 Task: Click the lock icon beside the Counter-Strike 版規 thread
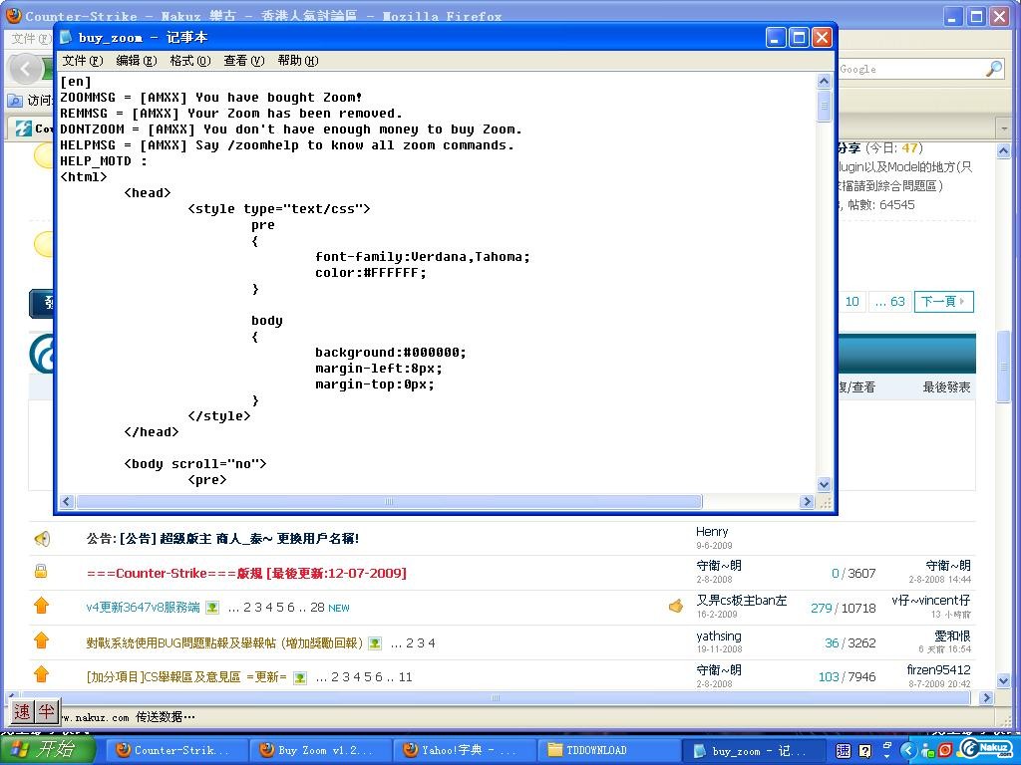(x=41, y=571)
